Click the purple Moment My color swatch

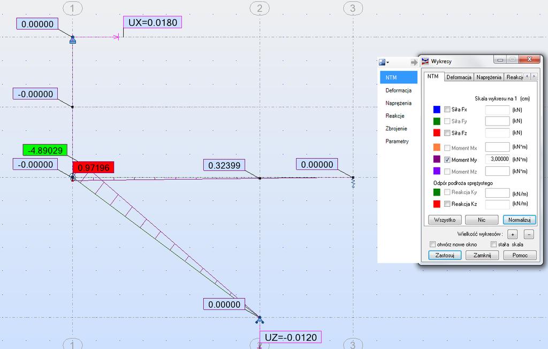tap(437, 159)
